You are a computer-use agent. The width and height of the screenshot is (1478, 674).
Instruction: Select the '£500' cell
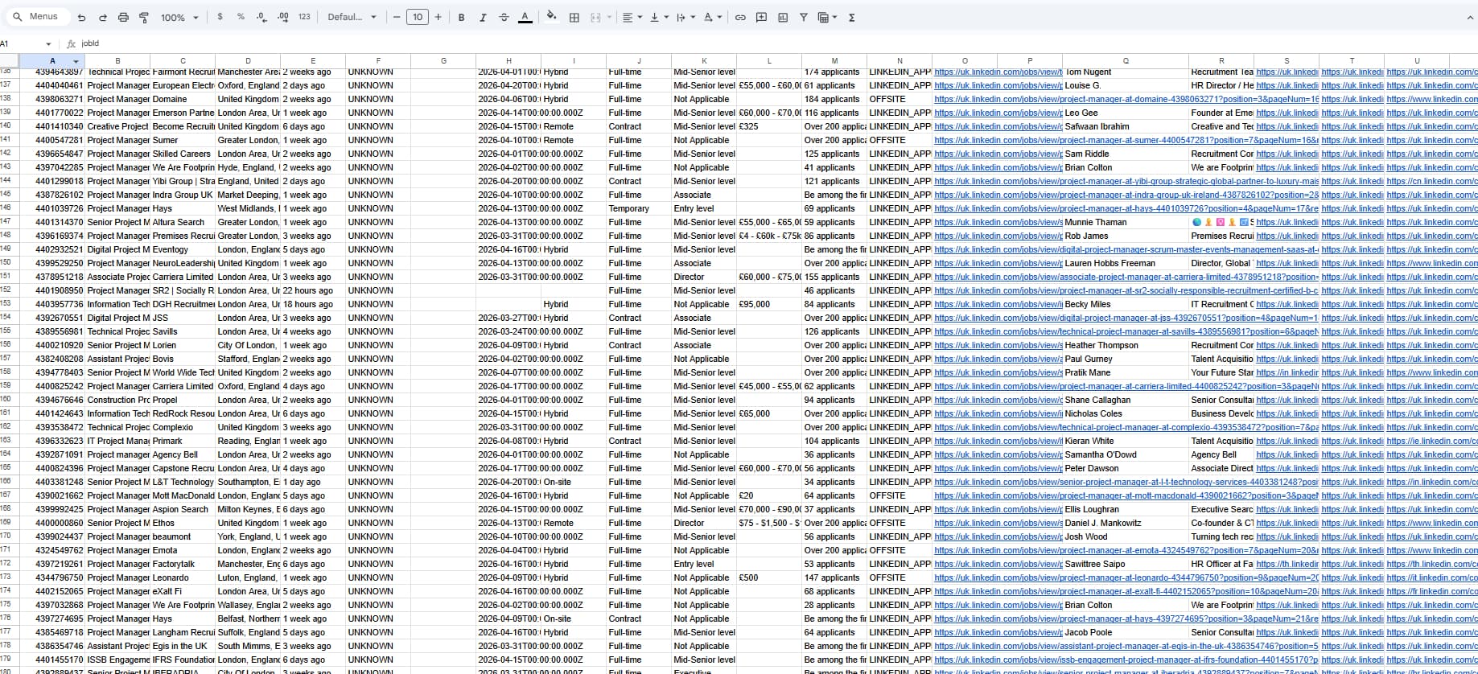pyautogui.click(x=769, y=578)
